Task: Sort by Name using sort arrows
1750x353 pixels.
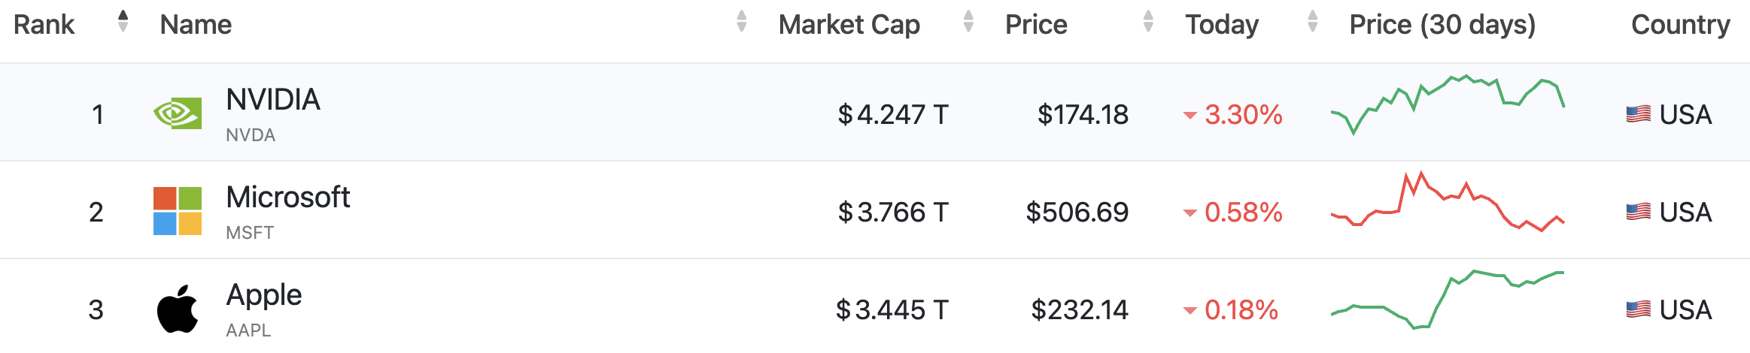Action: (742, 22)
